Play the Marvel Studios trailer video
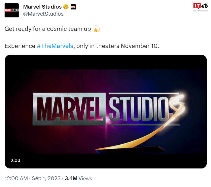 [105, 111]
